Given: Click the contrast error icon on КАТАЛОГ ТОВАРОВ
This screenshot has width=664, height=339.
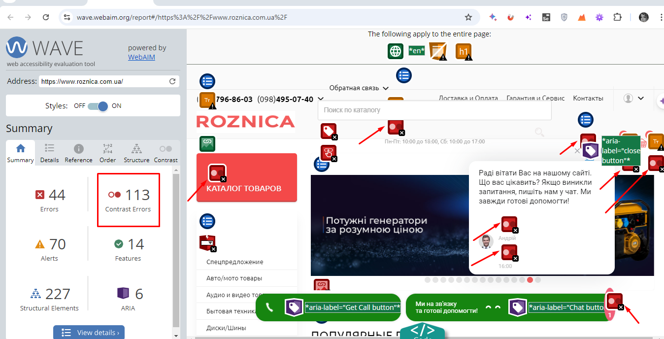Looking at the screenshot, I should tap(217, 173).
